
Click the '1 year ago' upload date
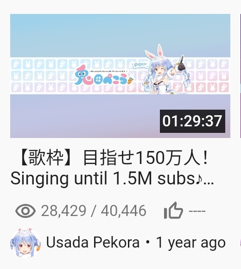(x=190, y=243)
